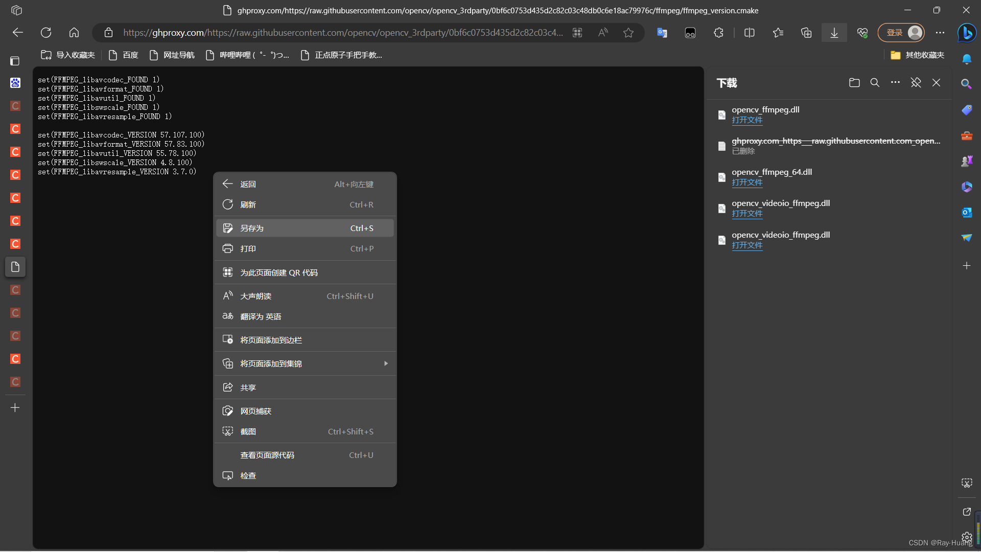Click the open-link-in-sidebar icon at bottom right

967,512
